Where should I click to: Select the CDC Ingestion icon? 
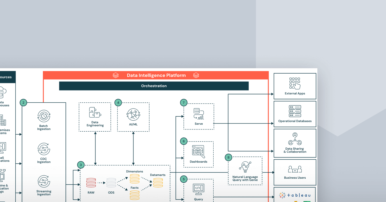click(x=44, y=149)
